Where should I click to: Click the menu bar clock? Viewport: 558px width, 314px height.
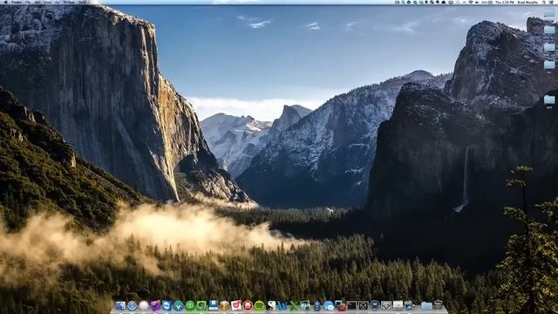[505, 2]
